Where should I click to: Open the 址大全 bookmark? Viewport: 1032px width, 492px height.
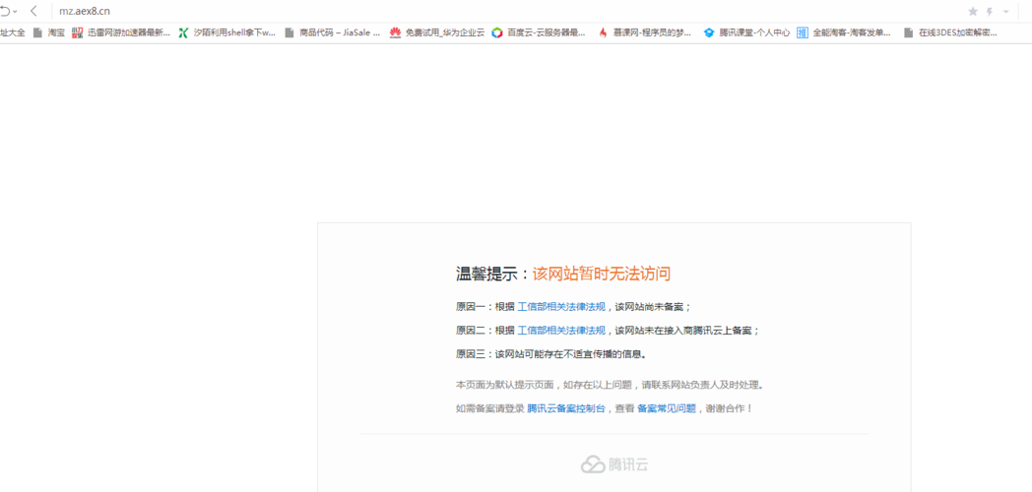click(13, 32)
